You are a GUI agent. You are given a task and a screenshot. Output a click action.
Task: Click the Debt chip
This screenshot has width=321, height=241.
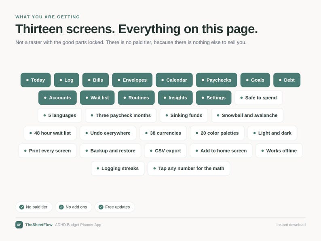(x=287, y=80)
